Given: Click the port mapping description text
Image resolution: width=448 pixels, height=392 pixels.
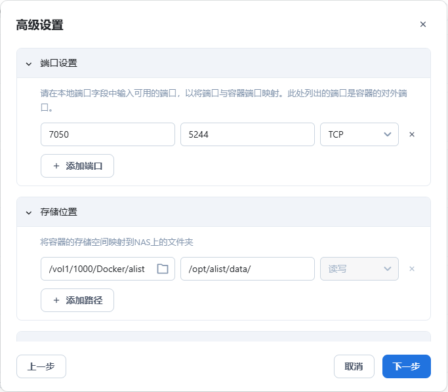Looking at the screenshot, I should [224, 100].
